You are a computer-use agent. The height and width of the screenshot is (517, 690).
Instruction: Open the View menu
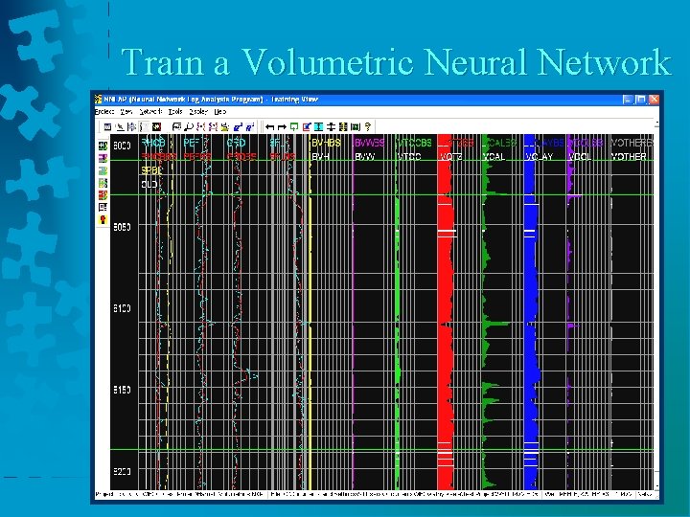tap(126, 112)
